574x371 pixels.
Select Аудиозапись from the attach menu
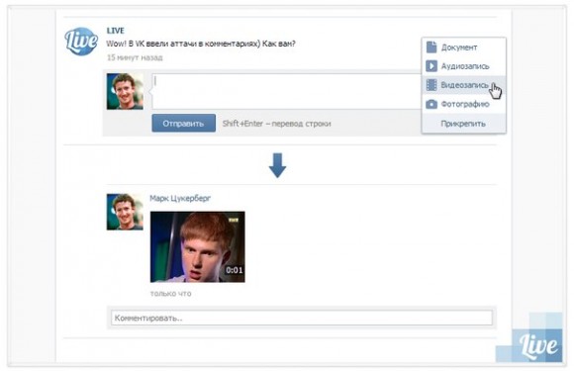tap(464, 66)
